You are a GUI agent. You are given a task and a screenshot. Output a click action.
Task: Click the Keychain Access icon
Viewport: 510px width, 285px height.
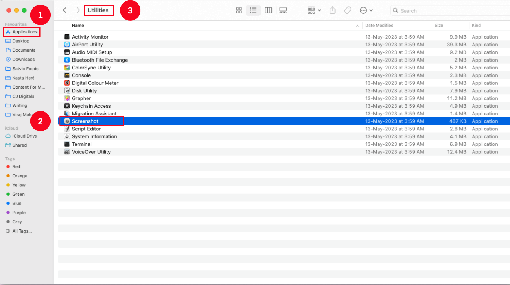[x=67, y=106]
